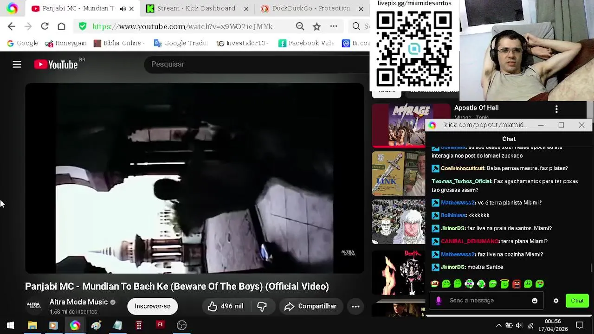Open the address bar three-dot menu

tap(334, 26)
